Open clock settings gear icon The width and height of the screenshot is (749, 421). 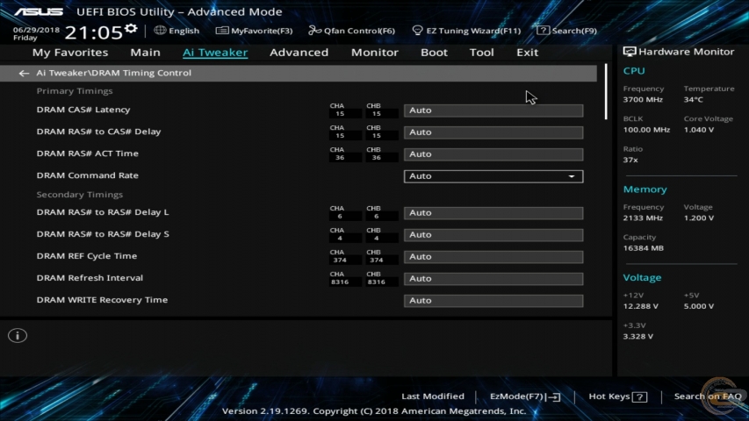(131, 29)
